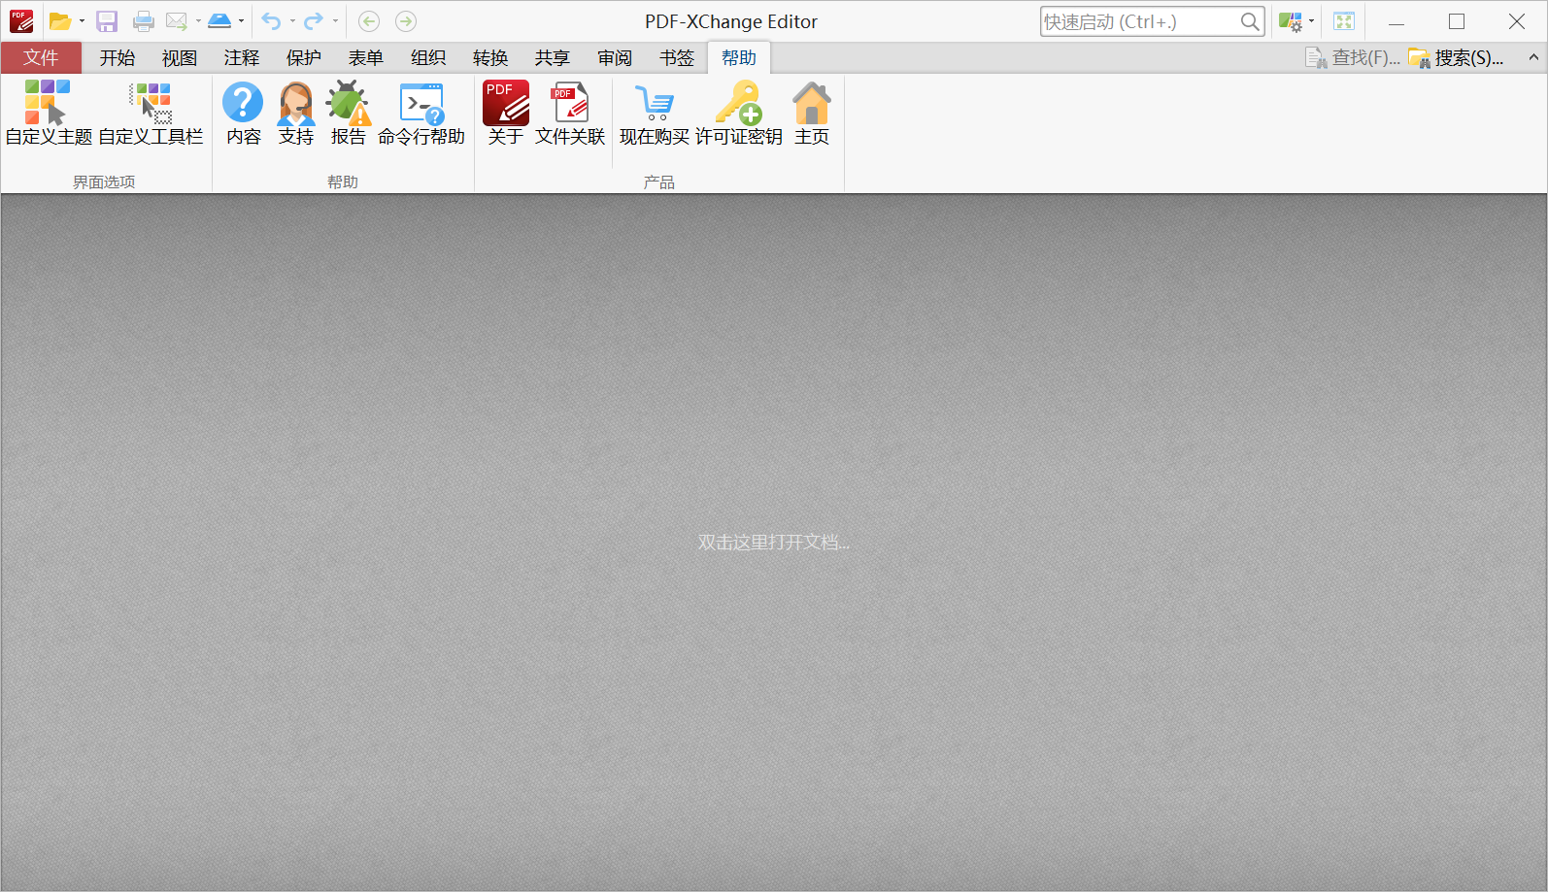Switch to the 共享 tab
The height and width of the screenshot is (892, 1548).
[x=553, y=58]
